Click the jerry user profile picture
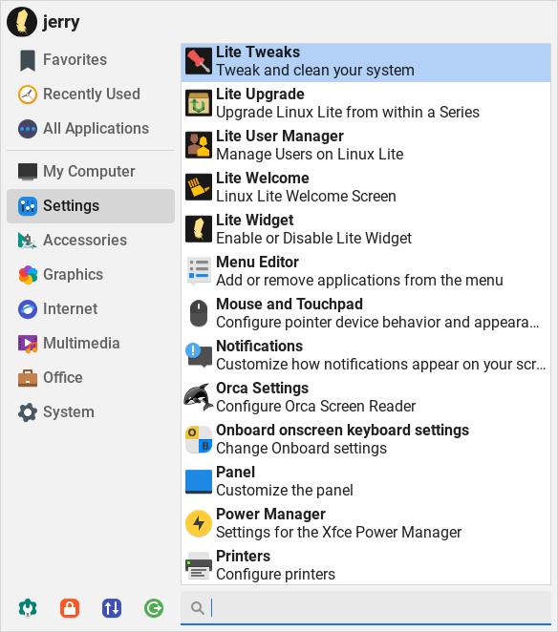558x632 pixels. coord(22,22)
